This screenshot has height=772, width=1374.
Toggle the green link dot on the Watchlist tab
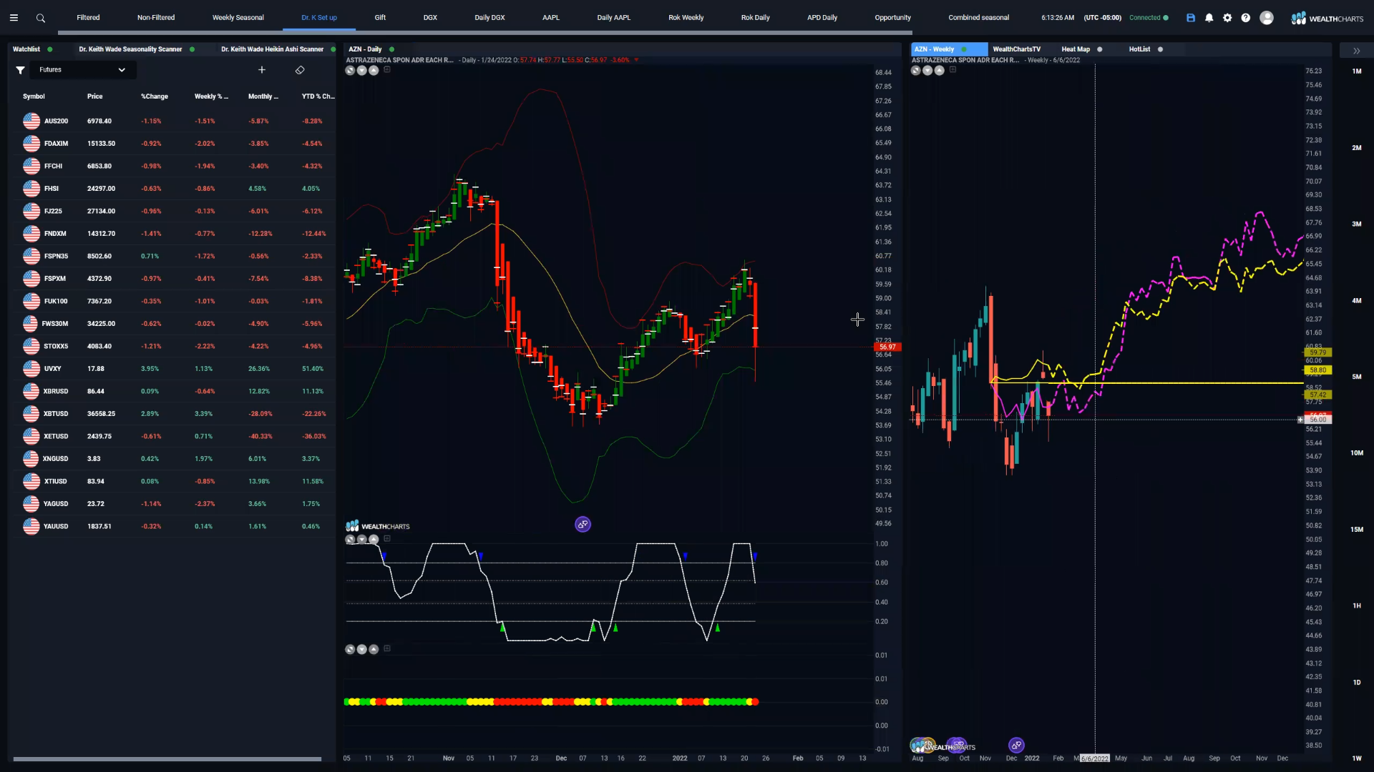click(x=50, y=49)
